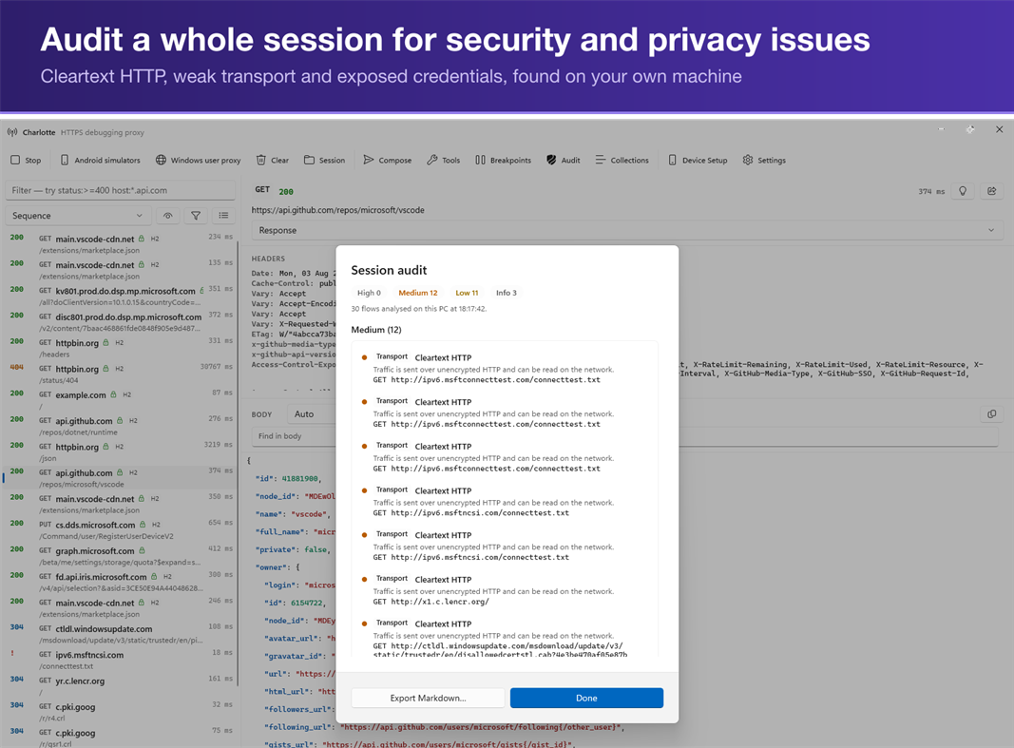Open Android simulators from the toolbar
This screenshot has width=1014, height=748.
point(100,161)
